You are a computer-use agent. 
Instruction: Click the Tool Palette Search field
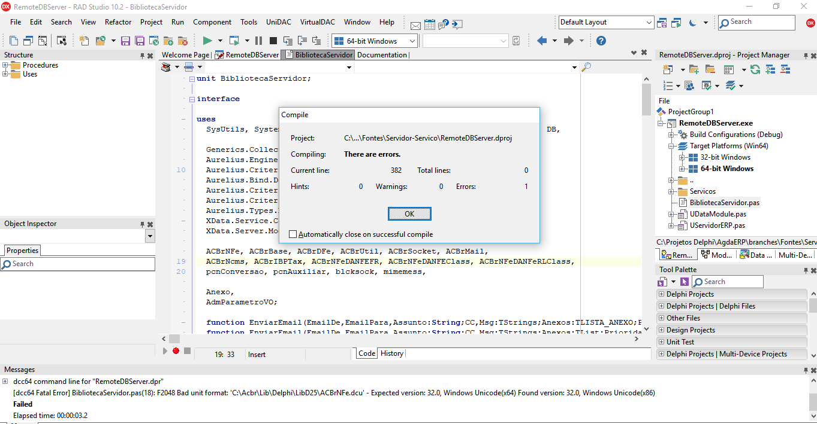[728, 282]
